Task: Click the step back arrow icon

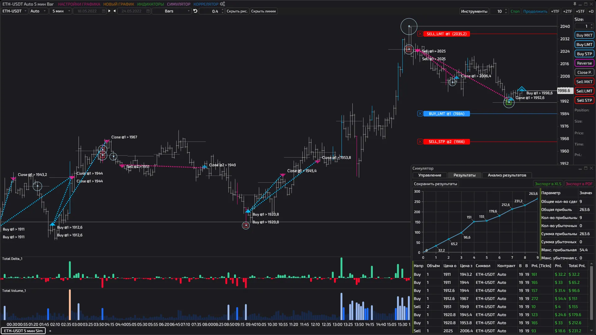Action: point(115,11)
